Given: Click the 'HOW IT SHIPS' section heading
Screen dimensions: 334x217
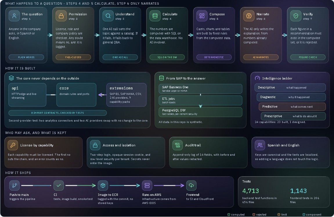Looking at the screenshot, I should pos(18,173).
